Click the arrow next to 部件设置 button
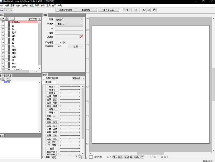This screenshot has width=215, height=162. [x=40, y=19]
